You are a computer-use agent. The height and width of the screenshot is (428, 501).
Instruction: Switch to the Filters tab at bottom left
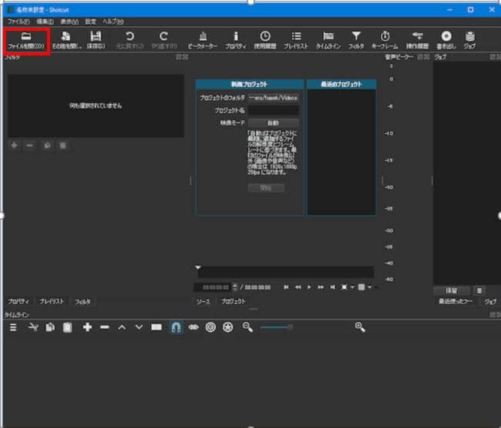tap(82, 302)
